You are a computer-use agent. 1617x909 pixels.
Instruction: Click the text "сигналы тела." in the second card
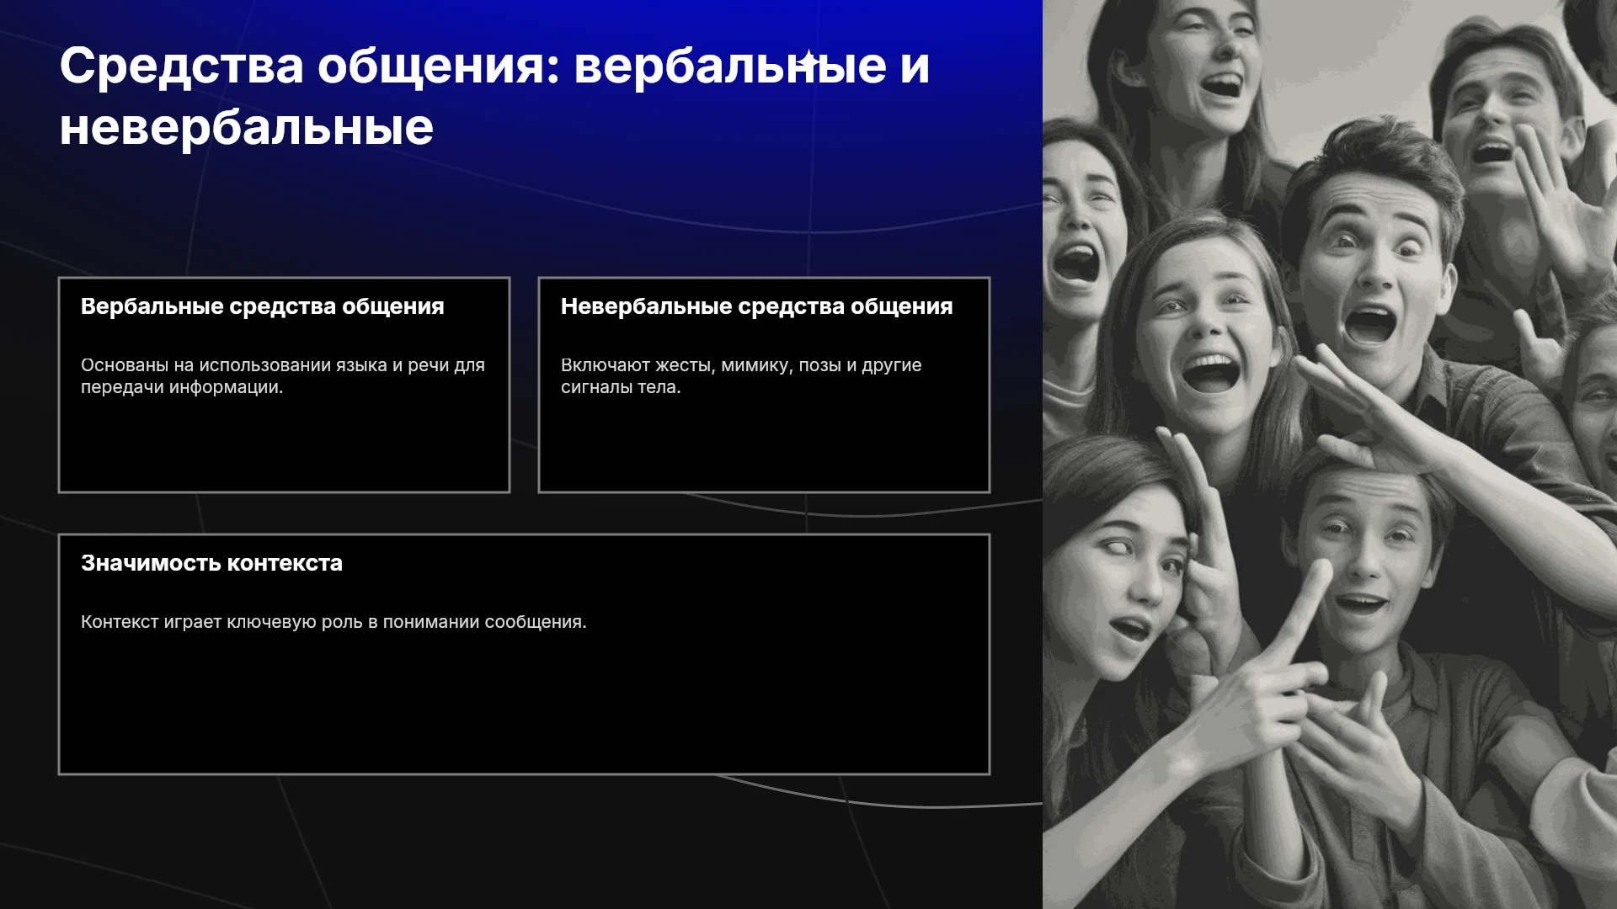click(621, 387)
